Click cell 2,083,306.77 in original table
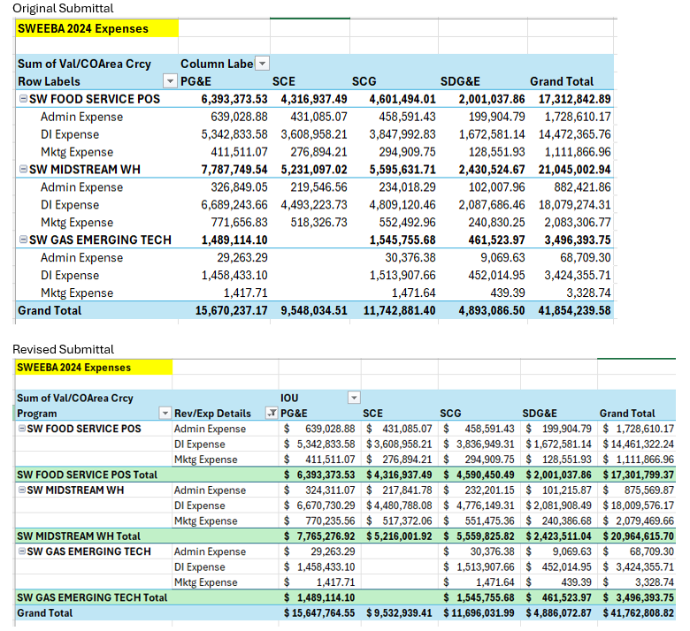The height and width of the screenshot is (631, 690). (x=578, y=222)
